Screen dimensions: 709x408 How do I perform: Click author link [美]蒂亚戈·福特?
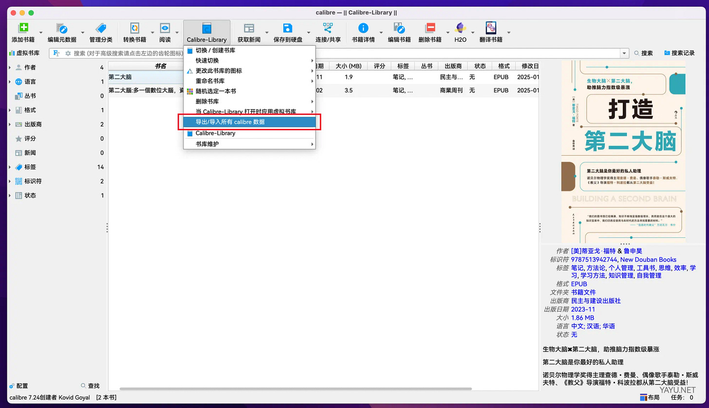tap(594, 251)
